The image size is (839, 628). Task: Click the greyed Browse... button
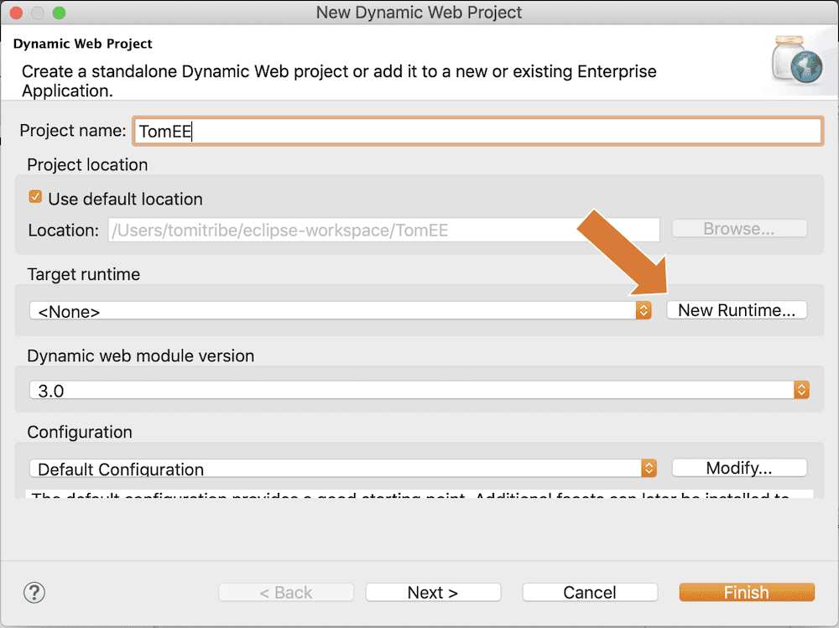739,228
